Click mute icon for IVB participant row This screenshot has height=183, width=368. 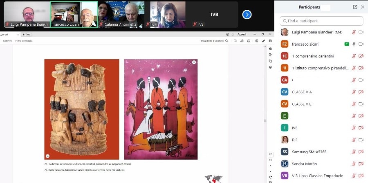[x=354, y=128]
